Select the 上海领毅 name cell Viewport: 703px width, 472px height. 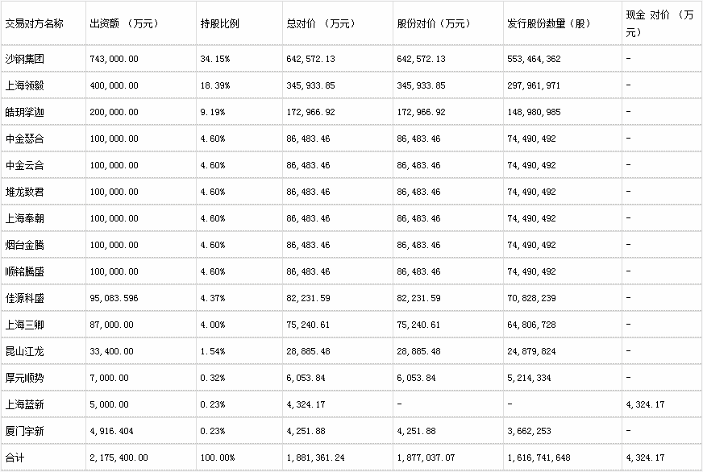click(43, 85)
